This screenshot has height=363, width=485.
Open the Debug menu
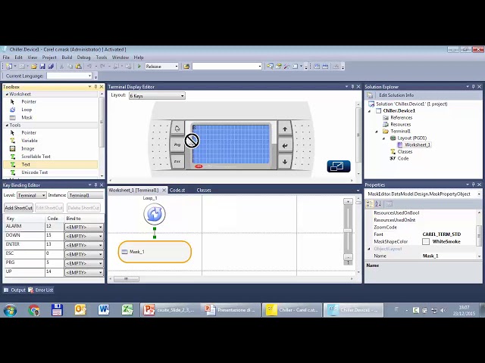pyautogui.click(x=83, y=57)
